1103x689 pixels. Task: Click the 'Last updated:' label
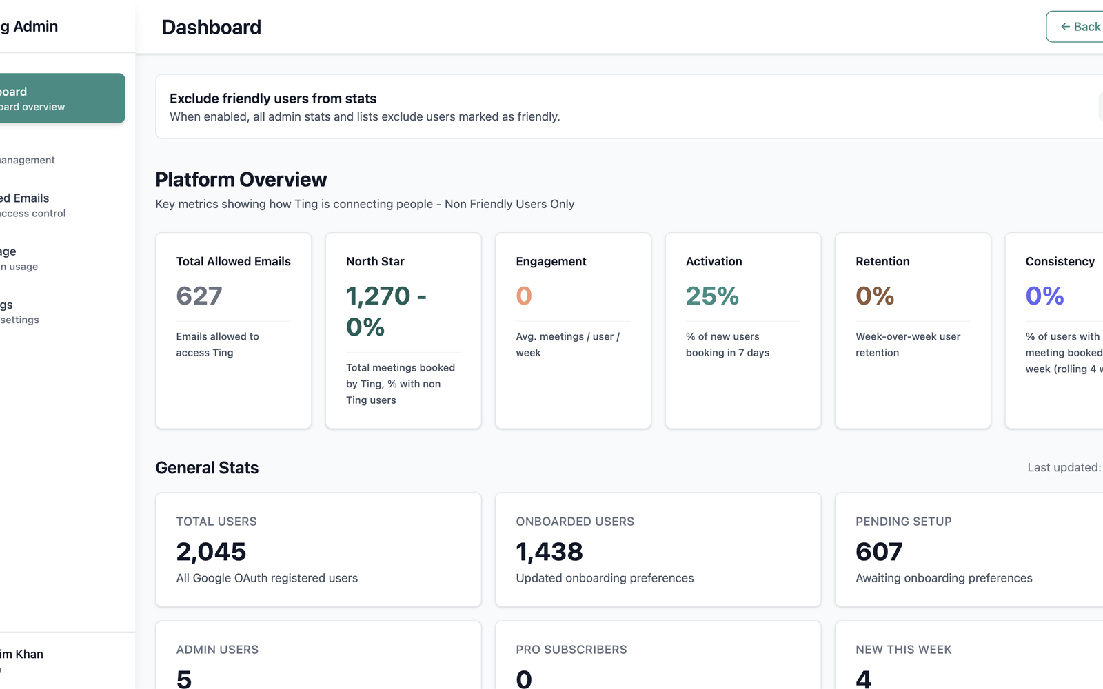coord(1064,467)
